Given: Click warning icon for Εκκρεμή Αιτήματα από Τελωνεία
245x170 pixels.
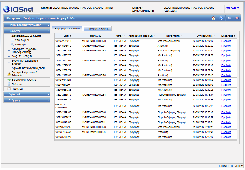Looking at the screenshot, I should coord(9,74).
